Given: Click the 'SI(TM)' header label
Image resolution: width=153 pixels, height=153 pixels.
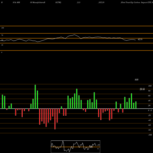Looking at the screenshot, I should [58, 2].
